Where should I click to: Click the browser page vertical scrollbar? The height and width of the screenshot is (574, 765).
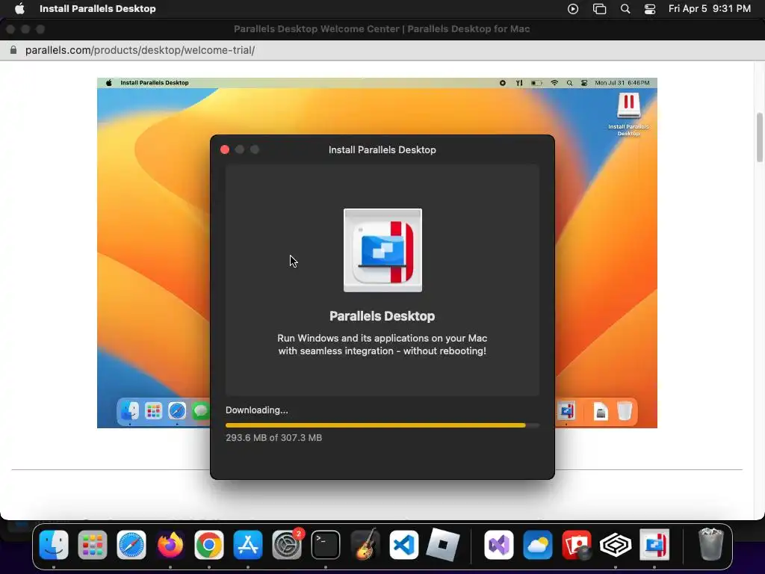pyautogui.click(x=759, y=138)
